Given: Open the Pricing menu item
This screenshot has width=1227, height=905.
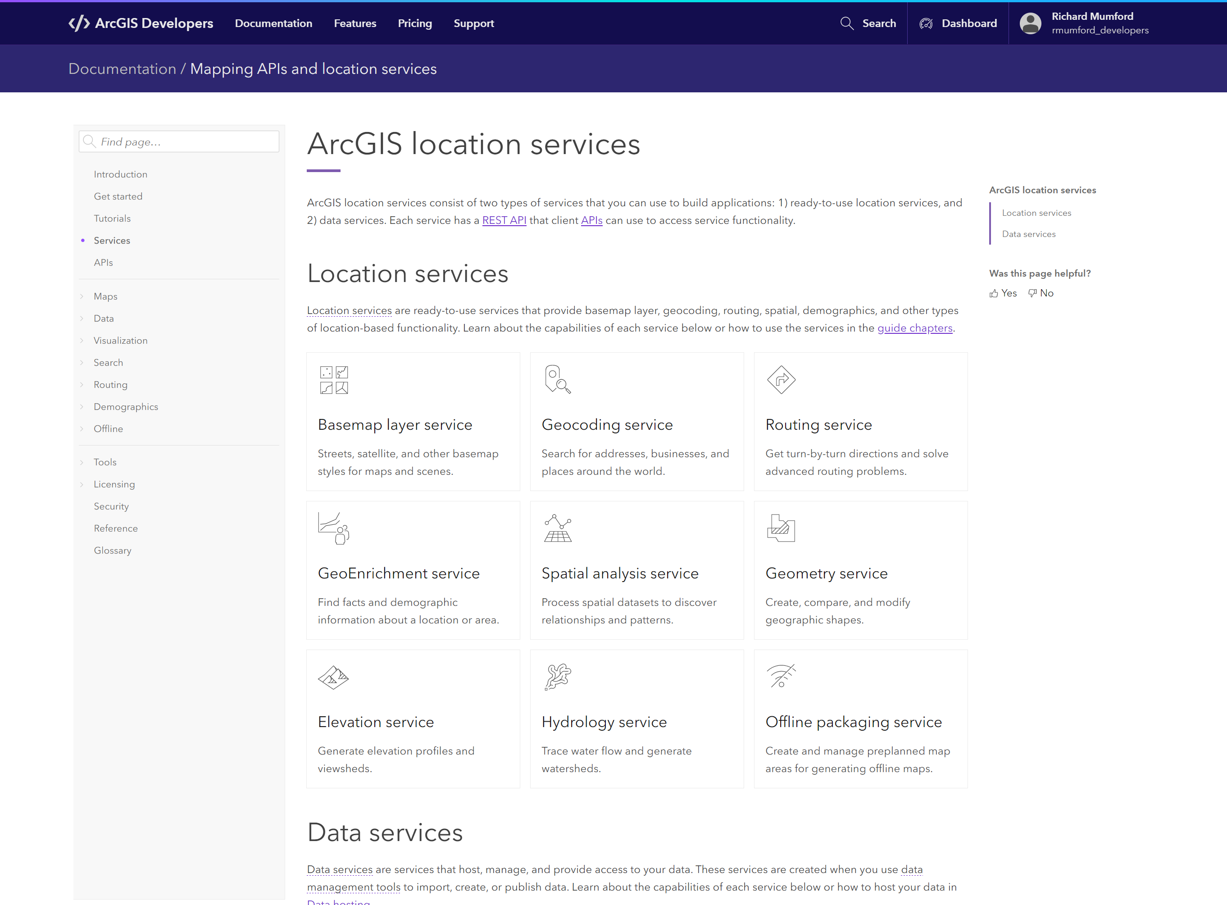Looking at the screenshot, I should [x=415, y=23].
